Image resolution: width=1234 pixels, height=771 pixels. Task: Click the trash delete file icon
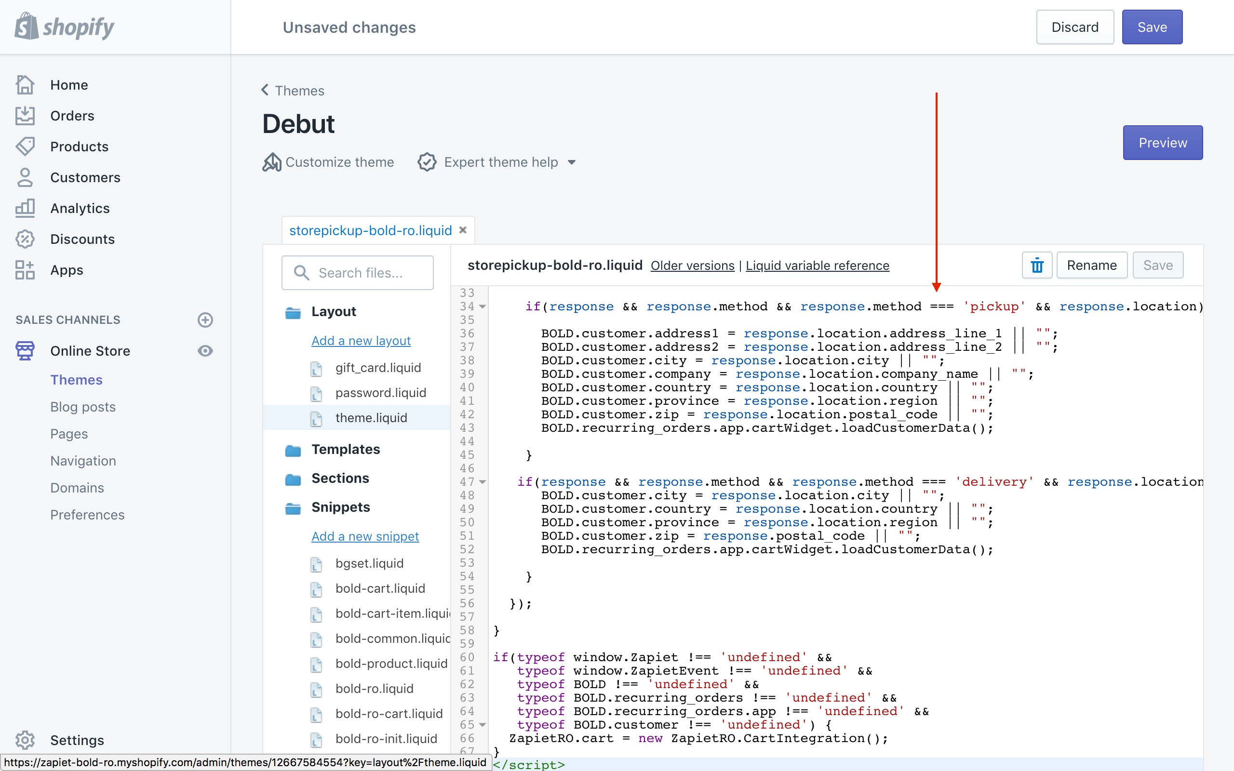click(x=1037, y=265)
